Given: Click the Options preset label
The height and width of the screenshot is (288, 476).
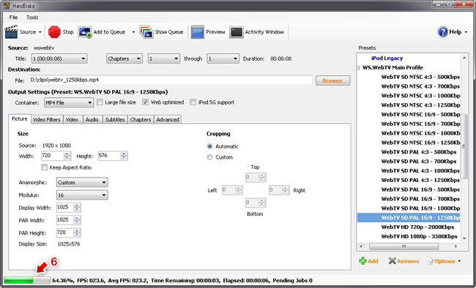Looking at the screenshot, I should pyautogui.click(x=445, y=262).
